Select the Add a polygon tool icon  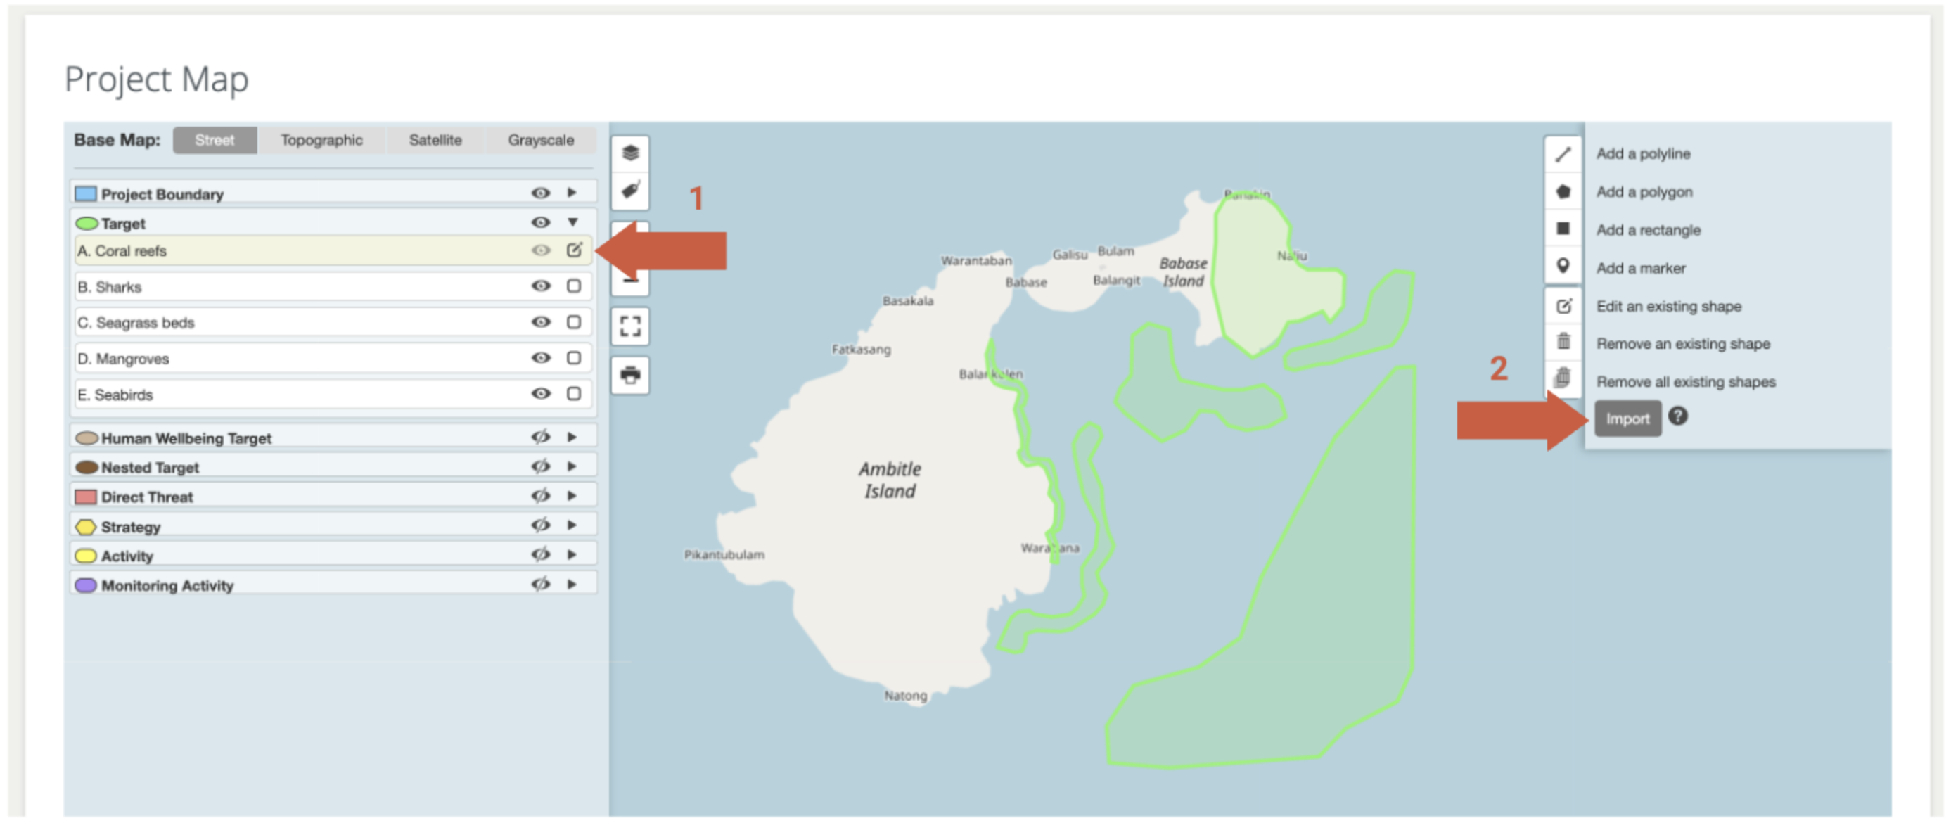coord(1563,191)
